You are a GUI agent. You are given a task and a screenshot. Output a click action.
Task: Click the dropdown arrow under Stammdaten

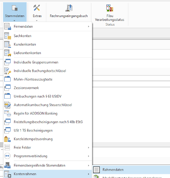point(14,20)
